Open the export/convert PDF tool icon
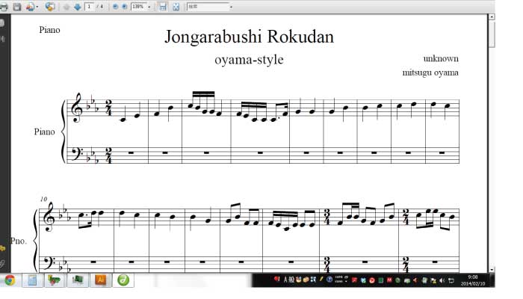523x299 pixels. pyautogui.click(x=30, y=7)
